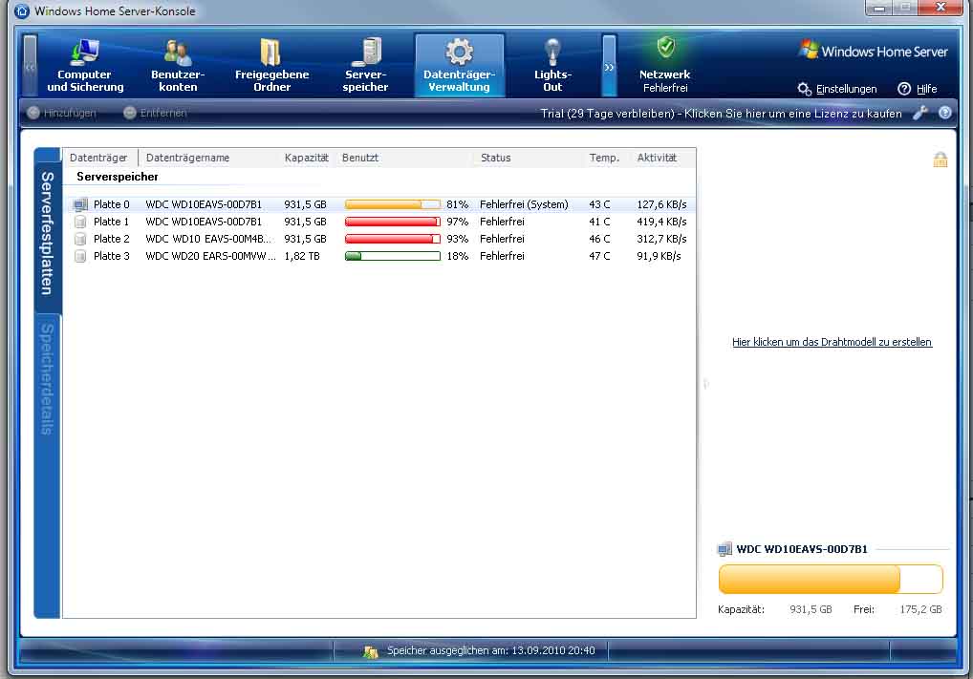Click Platte 0 system disk icon

click(x=80, y=204)
